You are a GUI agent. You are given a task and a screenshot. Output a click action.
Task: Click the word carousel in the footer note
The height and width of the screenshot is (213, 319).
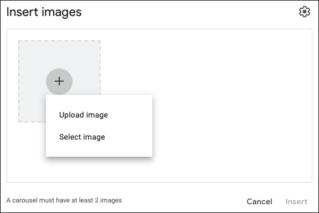[x=25, y=200]
